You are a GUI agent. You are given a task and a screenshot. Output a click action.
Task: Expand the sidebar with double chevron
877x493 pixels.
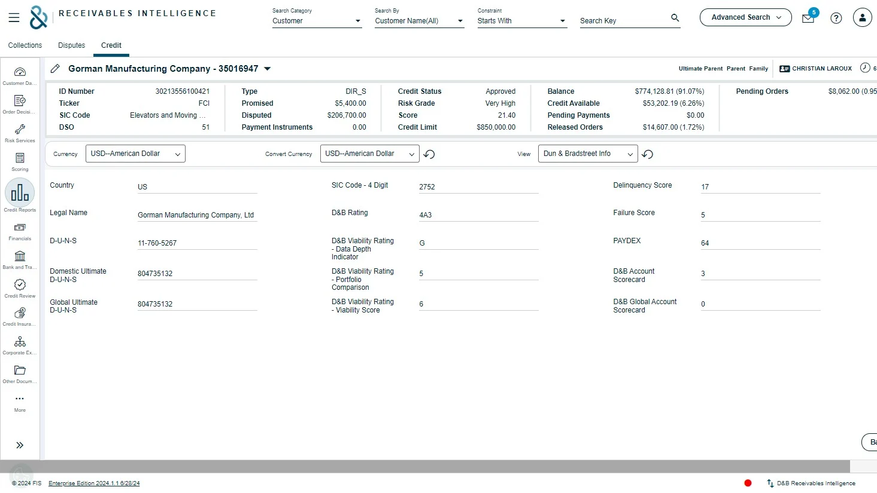click(x=20, y=445)
